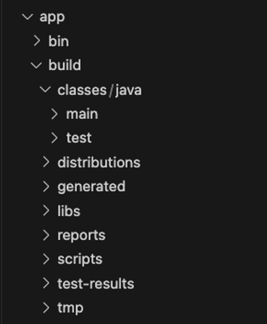Select the classes part of classes/java
The height and width of the screenshot is (324, 267).
pyautogui.click(x=82, y=90)
